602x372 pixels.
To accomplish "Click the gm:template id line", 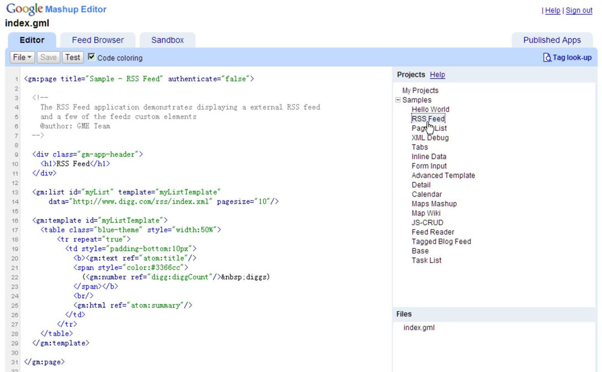I will [100, 221].
